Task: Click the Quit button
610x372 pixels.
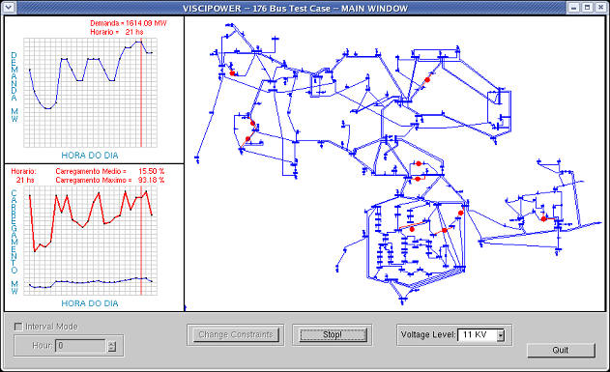Action: [561, 350]
